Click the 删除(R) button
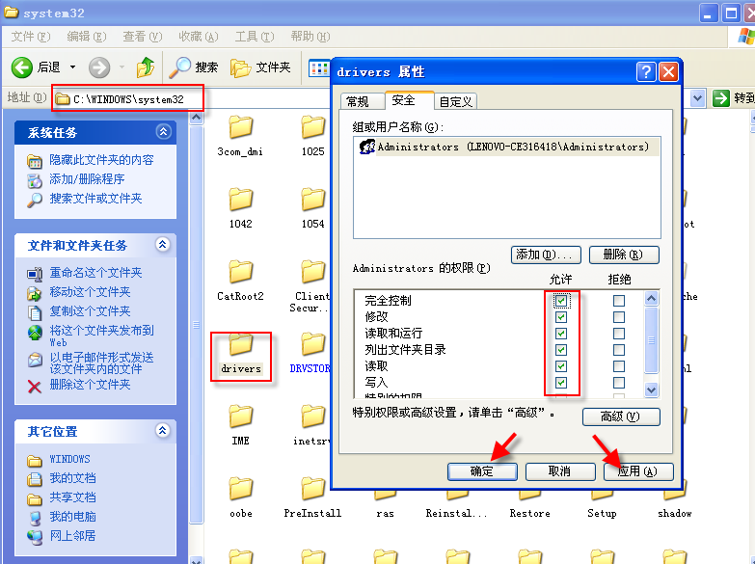The image size is (755, 564). [624, 255]
